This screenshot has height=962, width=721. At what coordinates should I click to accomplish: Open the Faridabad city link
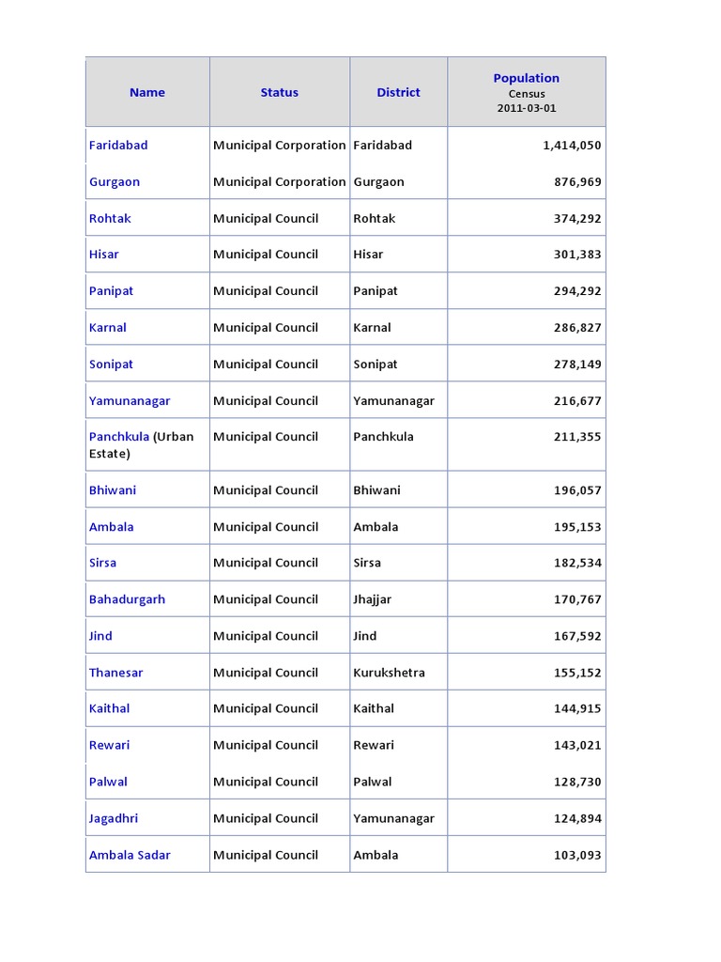[118, 146]
